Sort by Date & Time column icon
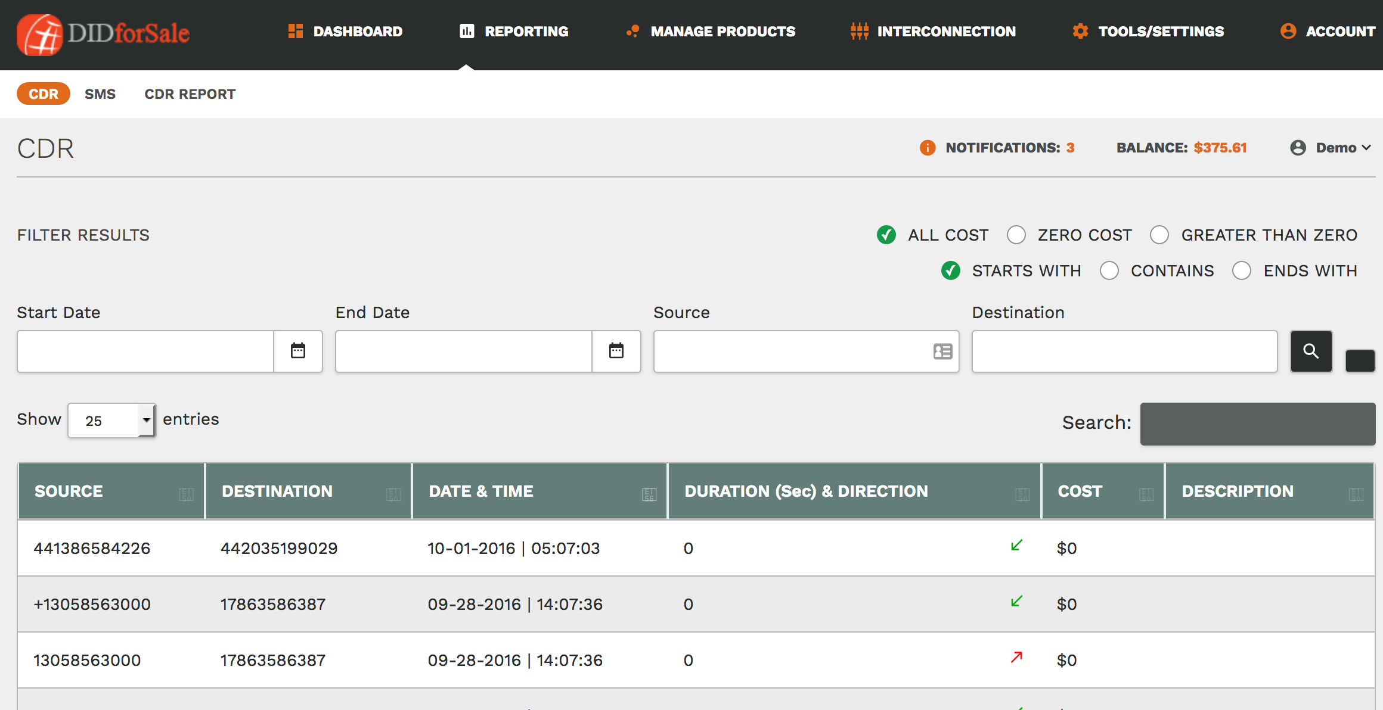The image size is (1383, 710). [x=649, y=494]
